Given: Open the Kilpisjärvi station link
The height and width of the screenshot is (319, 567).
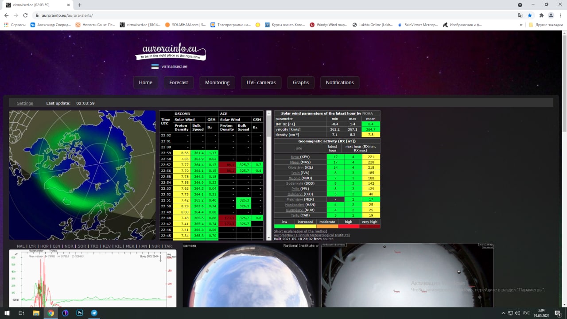Looking at the screenshot, I should pyautogui.click(x=295, y=167).
